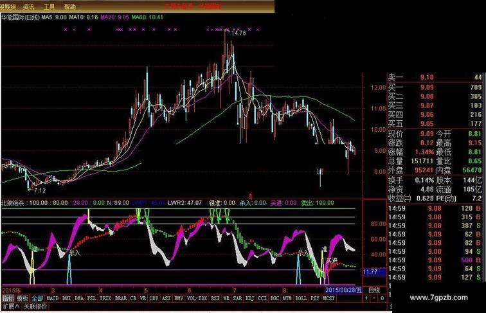Click the 内盘 value 56470

472,170
